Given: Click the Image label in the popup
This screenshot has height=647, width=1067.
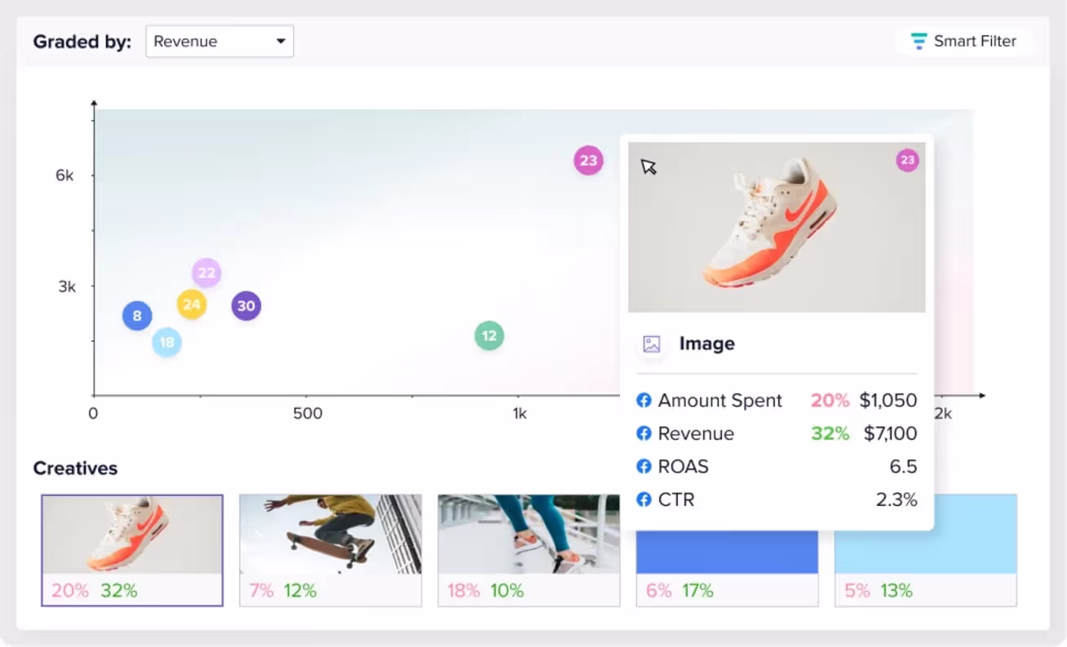Looking at the screenshot, I should pos(706,343).
